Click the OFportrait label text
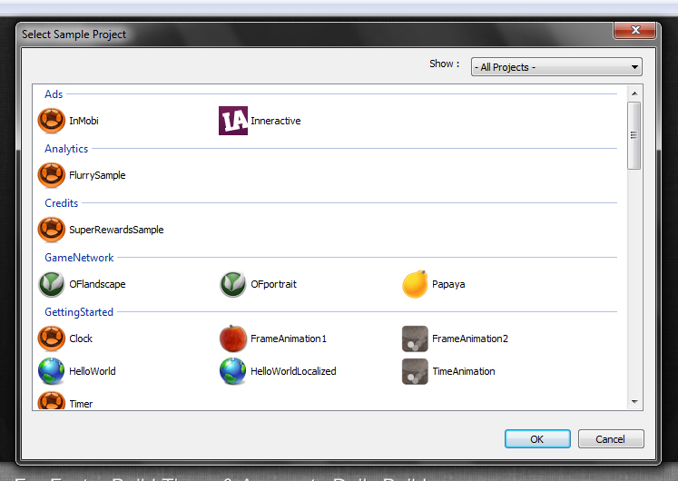Screen dimensions: 678x481 click(x=274, y=284)
